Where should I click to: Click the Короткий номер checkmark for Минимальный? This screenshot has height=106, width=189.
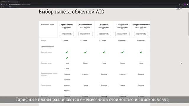[85, 52]
